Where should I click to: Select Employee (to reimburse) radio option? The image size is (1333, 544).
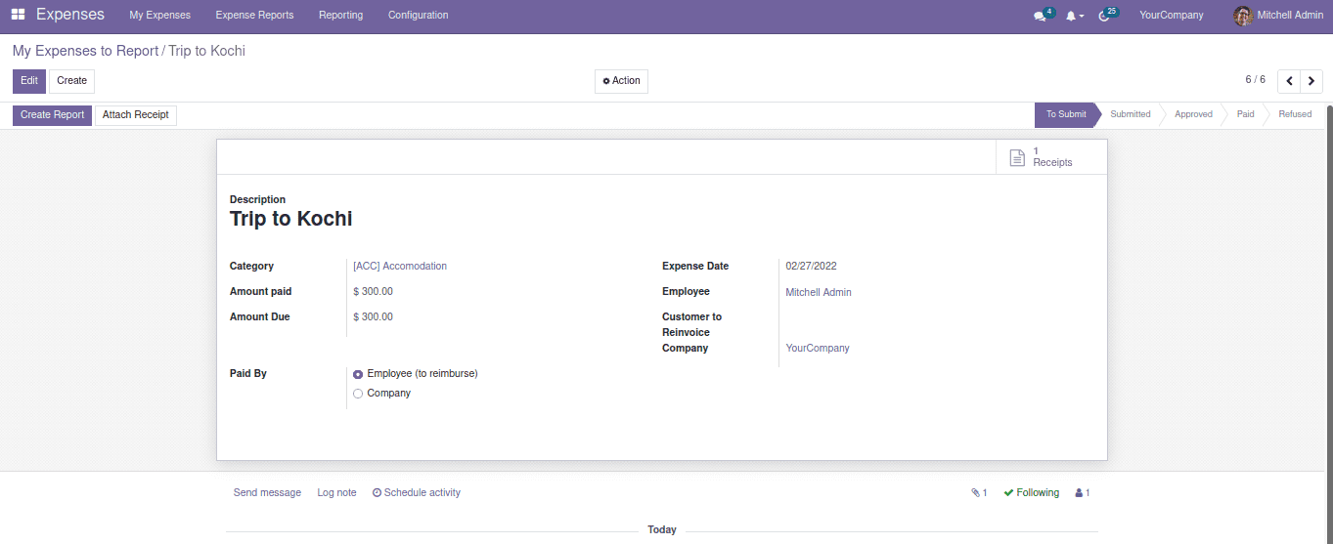click(x=358, y=374)
